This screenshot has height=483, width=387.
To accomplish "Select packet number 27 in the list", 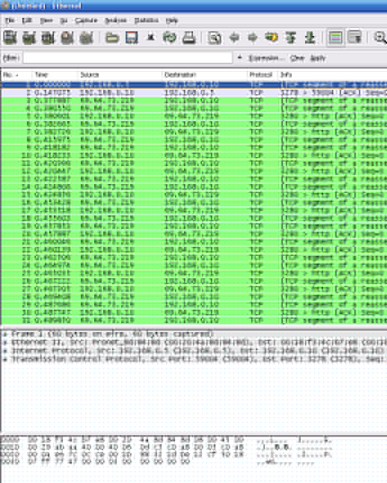I will coord(194,289).
